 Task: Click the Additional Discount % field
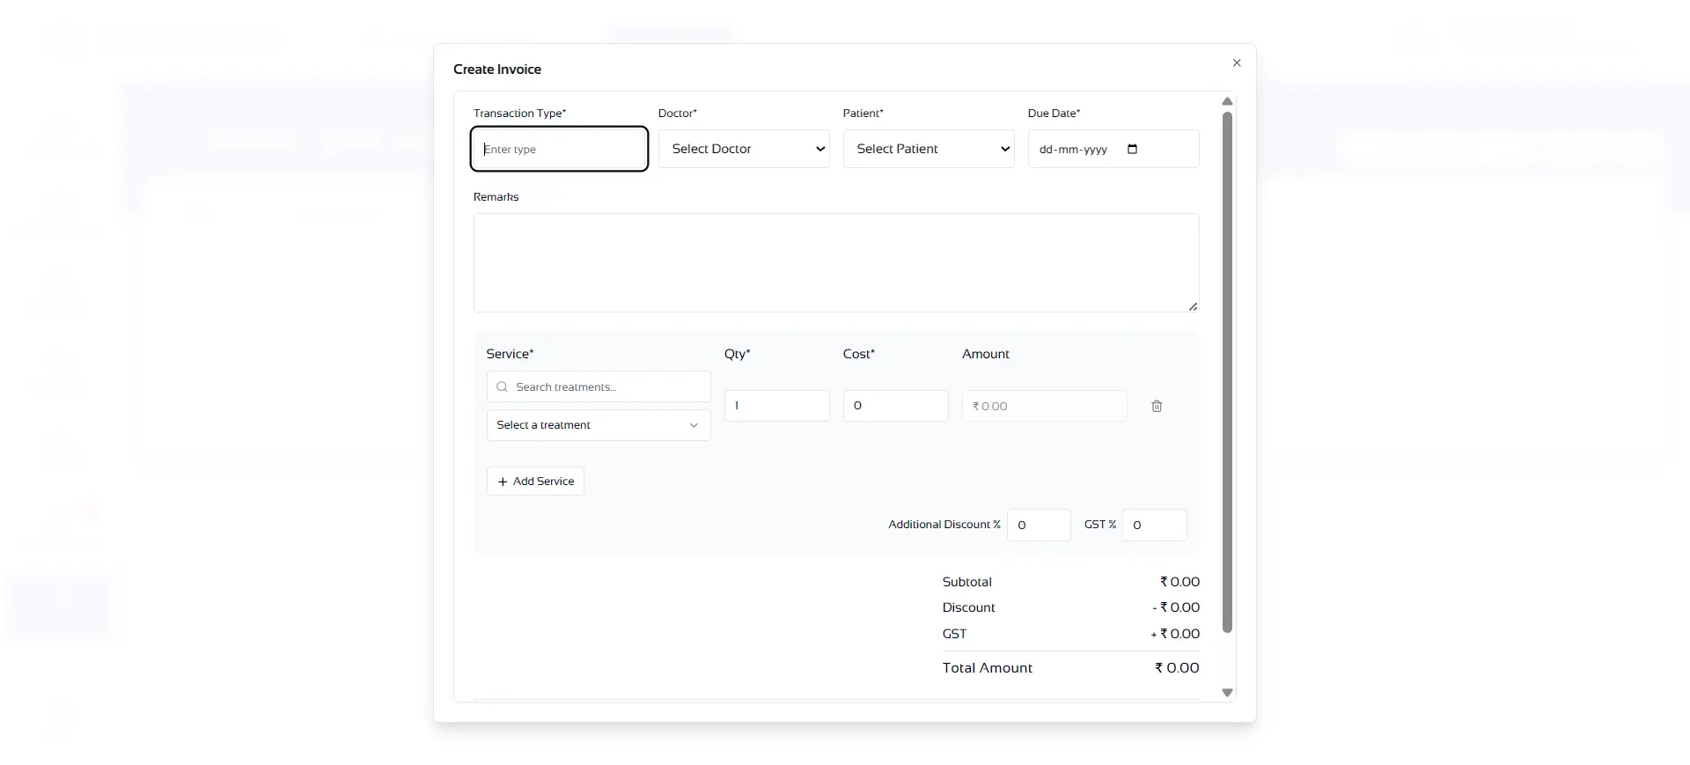pyautogui.click(x=1039, y=525)
